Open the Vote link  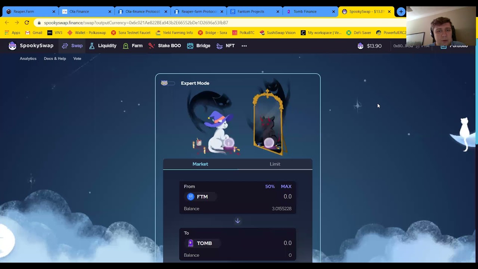point(77,59)
